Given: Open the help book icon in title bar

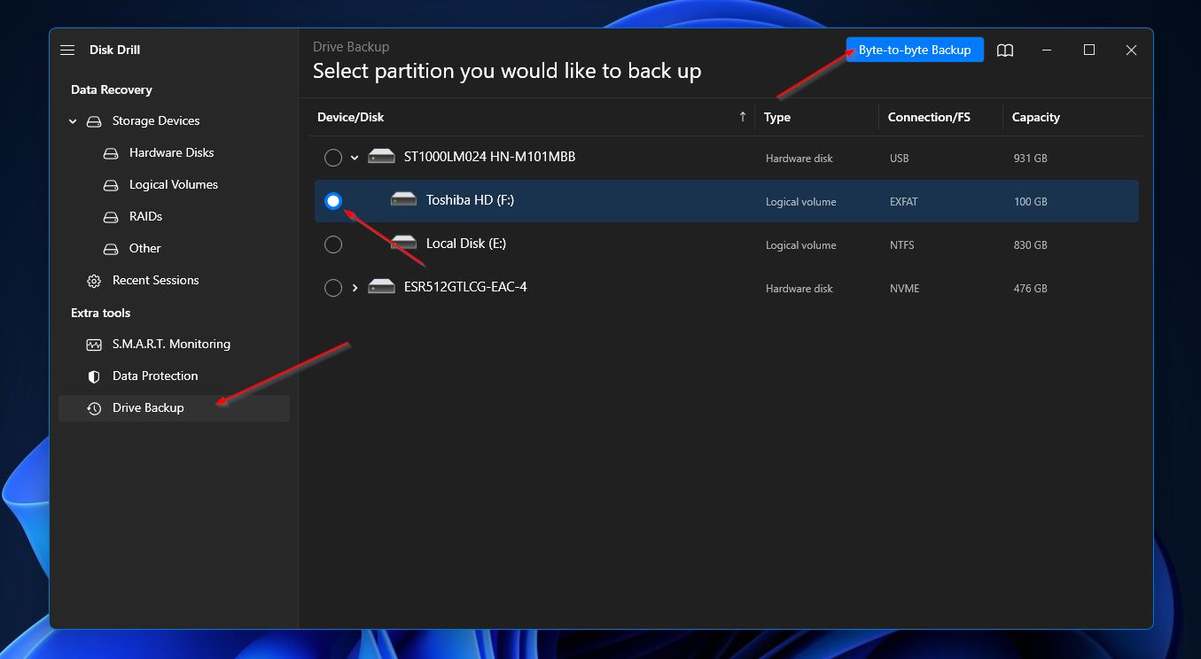Looking at the screenshot, I should 1005,50.
